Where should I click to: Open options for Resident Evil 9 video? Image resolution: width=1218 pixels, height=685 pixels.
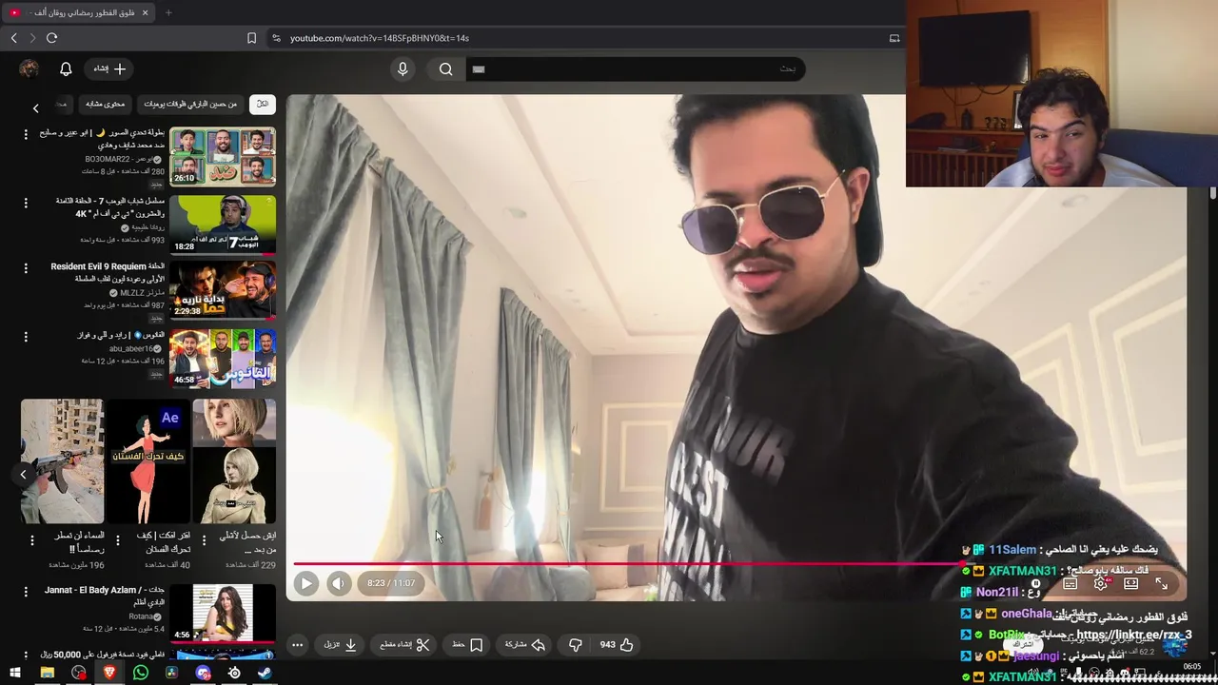click(x=26, y=268)
